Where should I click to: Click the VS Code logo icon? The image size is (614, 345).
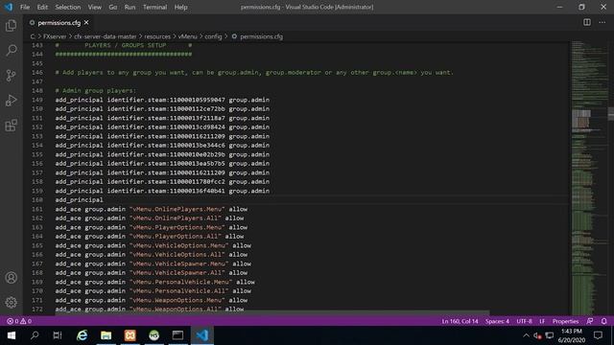pos(9,7)
